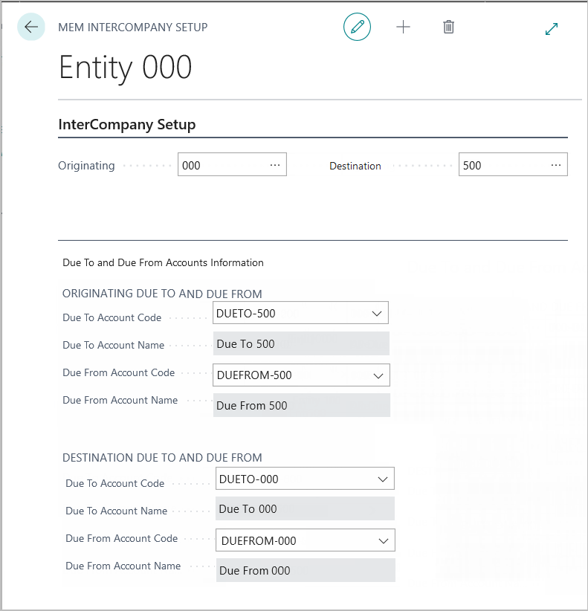Expand the DUEFROM-000 account code dropdown
Image resolution: width=588 pixels, height=611 pixels.
tap(384, 541)
